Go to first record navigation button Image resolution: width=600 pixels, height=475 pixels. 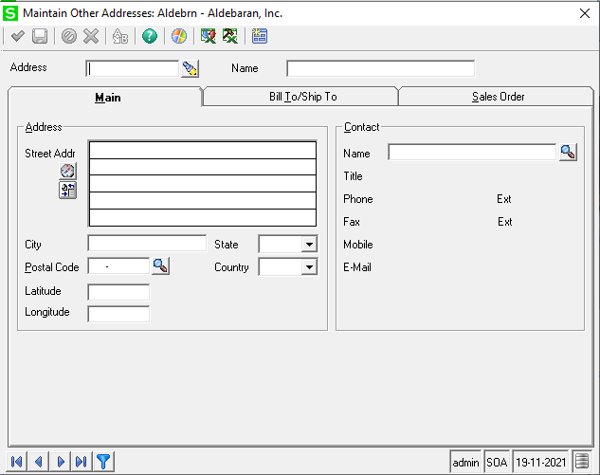coord(17,462)
